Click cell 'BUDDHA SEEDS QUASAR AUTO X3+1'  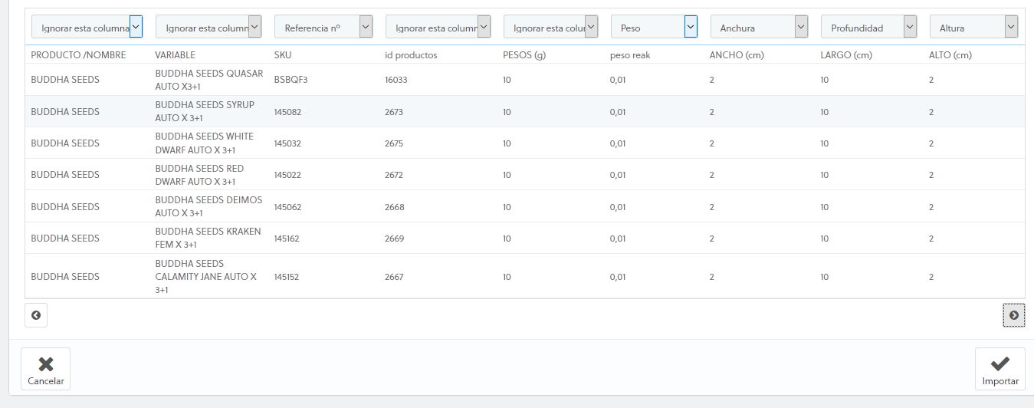[x=209, y=80]
